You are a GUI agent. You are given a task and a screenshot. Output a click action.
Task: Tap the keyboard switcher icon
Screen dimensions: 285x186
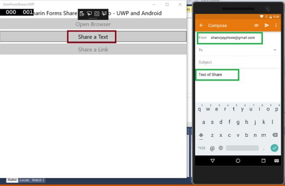click(x=277, y=161)
